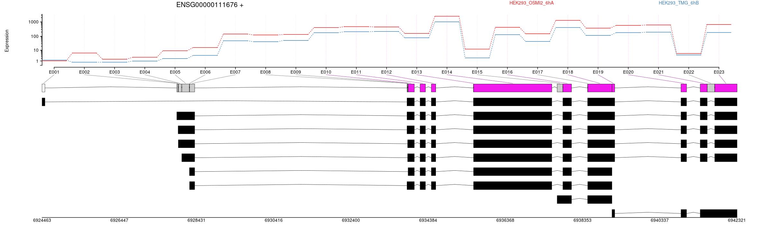The image size is (772, 225).
Task: Select exon bin label E008
Action: 265,72
